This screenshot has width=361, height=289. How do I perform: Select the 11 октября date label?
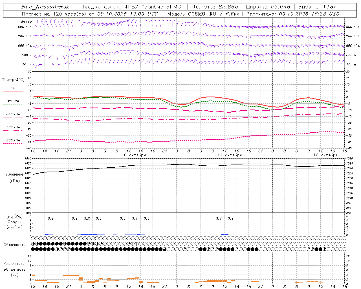click(230, 155)
